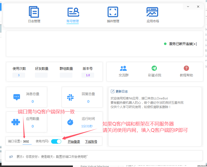Click the 使用内网 label
The image size is (207, 167).
42,141
